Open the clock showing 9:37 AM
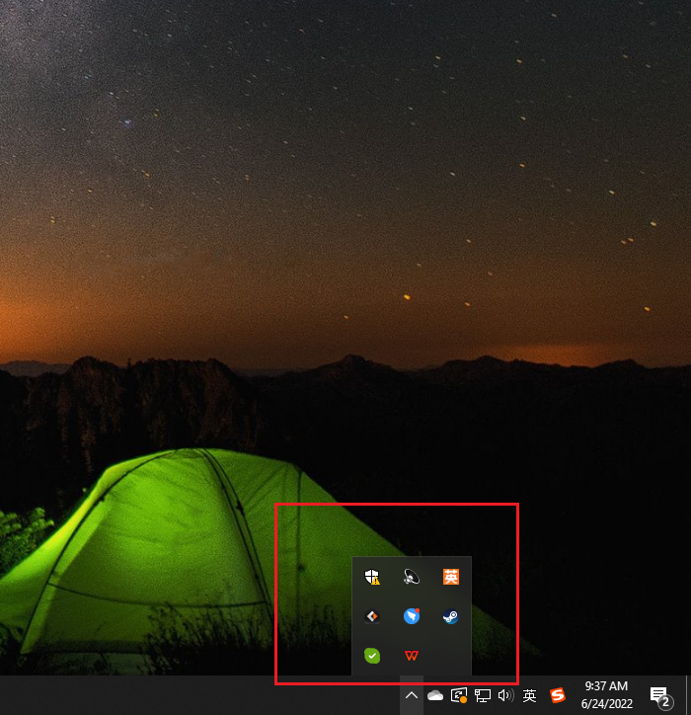Image resolution: width=691 pixels, height=715 pixels. (x=606, y=695)
